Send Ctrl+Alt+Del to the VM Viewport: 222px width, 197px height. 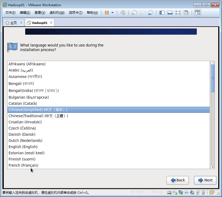pyautogui.click(x=123, y=13)
